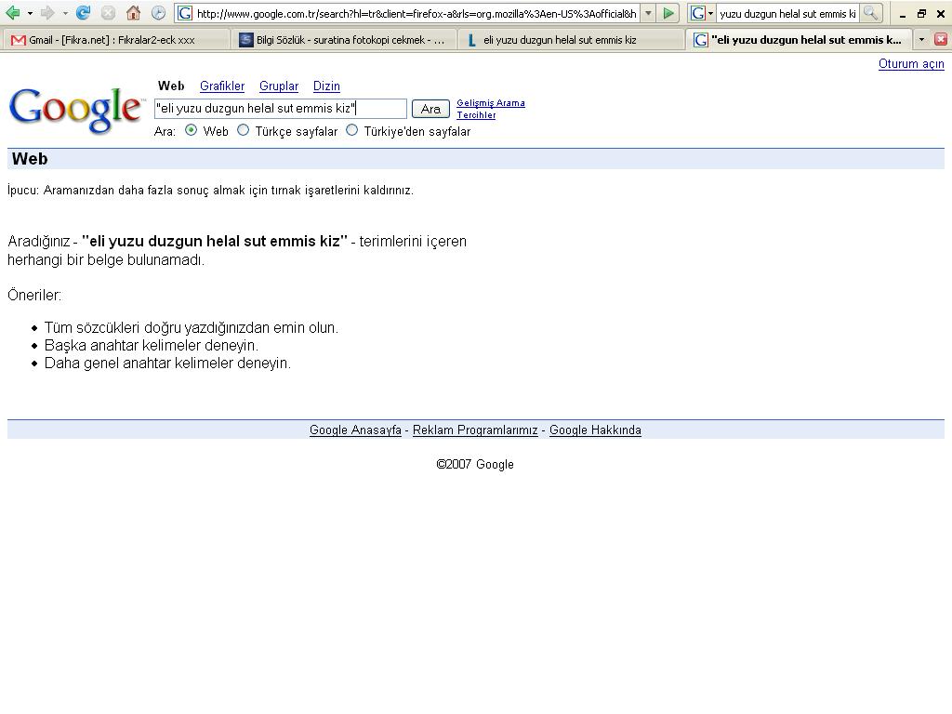
Task: Click the Gmail envelope icon on first tab
Action: (x=19, y=40)
